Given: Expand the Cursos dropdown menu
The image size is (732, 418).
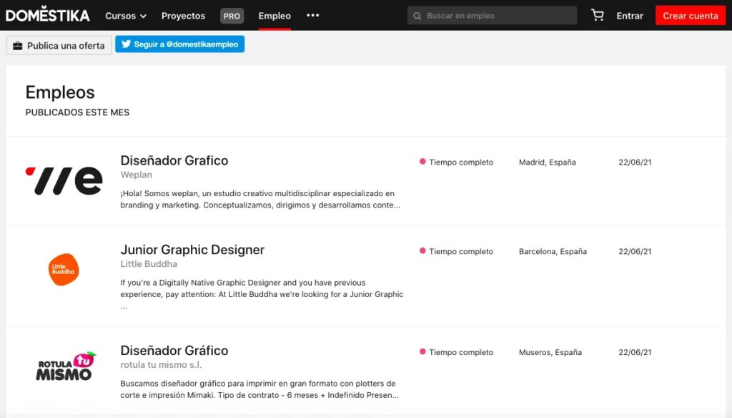Looking at the screenshot, I should pyautogui.click(x=125, y=16).
